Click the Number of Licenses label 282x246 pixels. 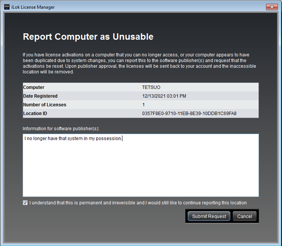45,105
